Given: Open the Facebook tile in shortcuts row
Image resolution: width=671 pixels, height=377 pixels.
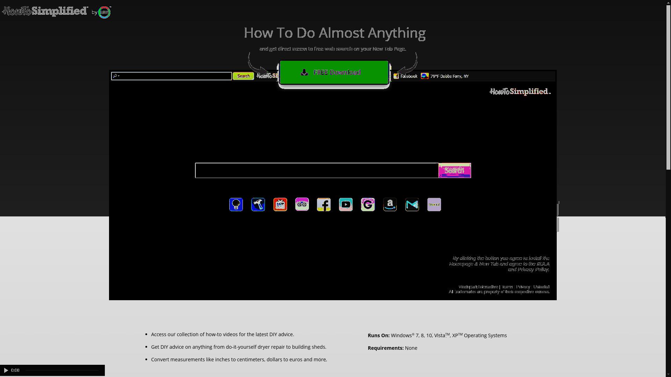Looking at the screenshot, I should [x=324, y=205].
